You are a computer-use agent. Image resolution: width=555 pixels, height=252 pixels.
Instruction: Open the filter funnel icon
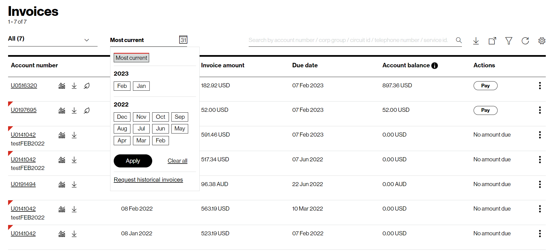[509, 41]
